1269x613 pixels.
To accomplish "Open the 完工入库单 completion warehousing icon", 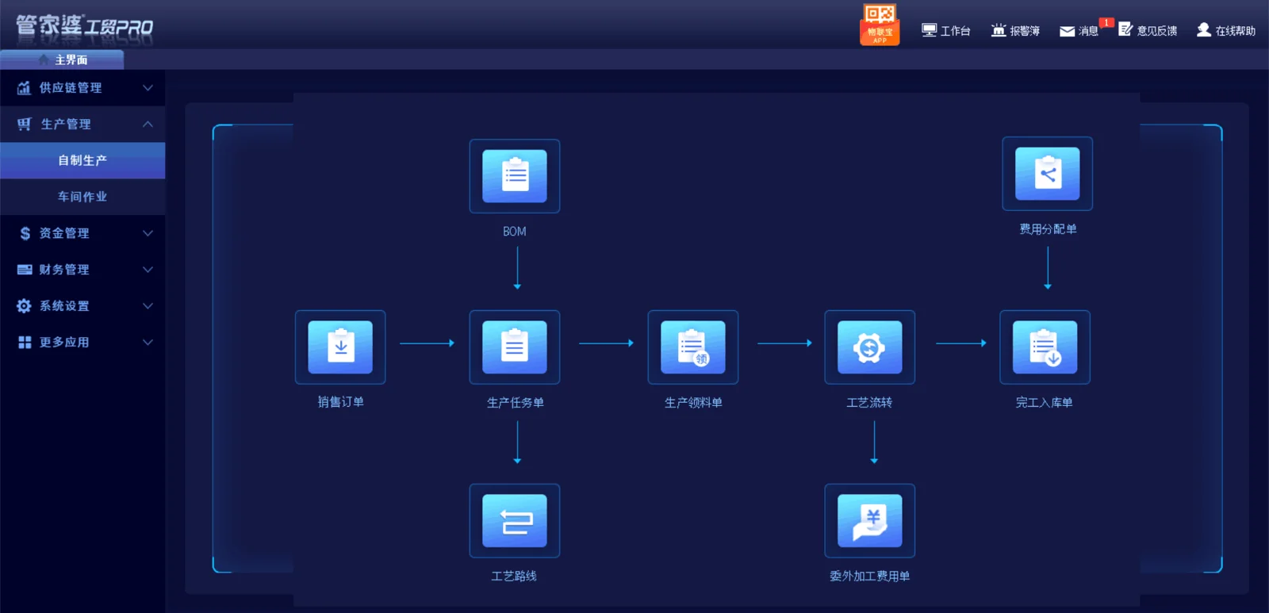I will pyautogui.click(x=1045, y=347).
